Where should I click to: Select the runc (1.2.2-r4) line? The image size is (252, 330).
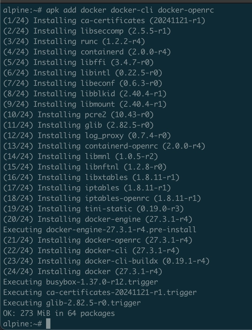click(74, 42)
